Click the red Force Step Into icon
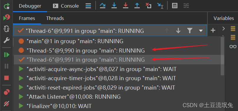 [x=126, y=6]
